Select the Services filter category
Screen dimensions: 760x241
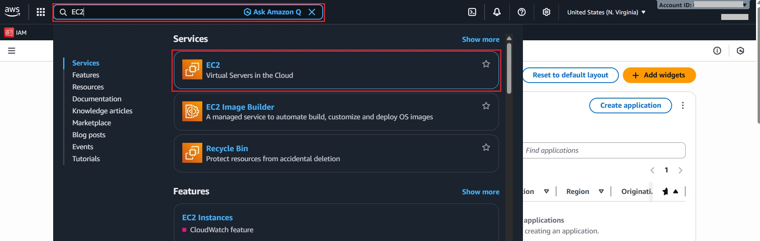tap(86, 63)
